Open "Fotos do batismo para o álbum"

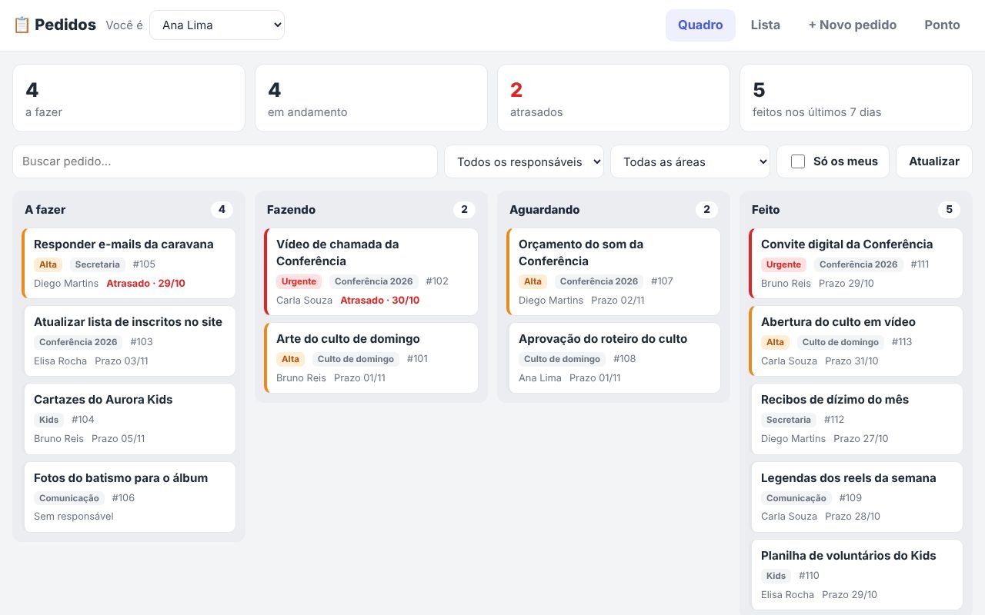[129, 497]
